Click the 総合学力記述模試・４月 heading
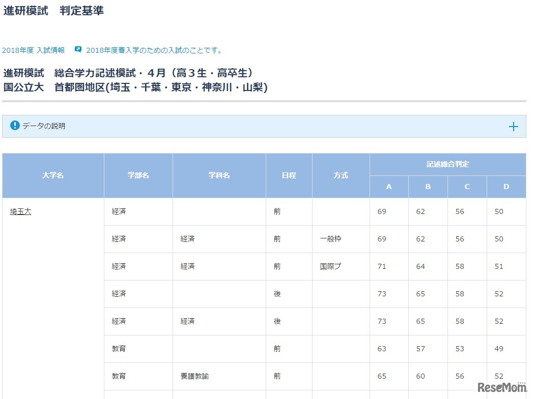The width and height of the screenshot is (534, 399). coord(109,73)
